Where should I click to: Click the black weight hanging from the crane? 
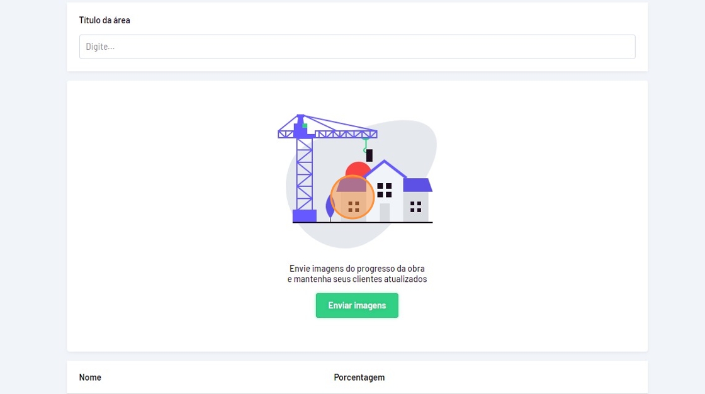pos(369,155)
